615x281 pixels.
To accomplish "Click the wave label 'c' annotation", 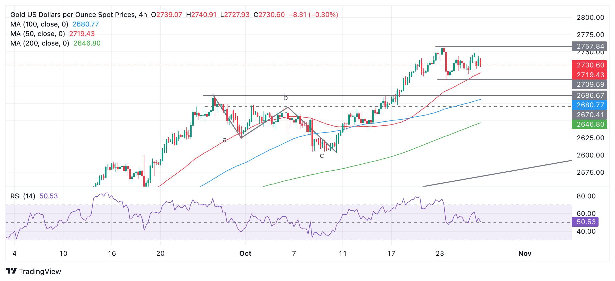I will [x=322, y=156].
